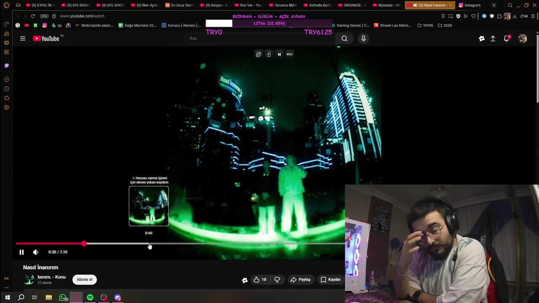539x303 pixels.
Task: Click the www.youtube.com/watch address bar
Action: coord(82,16)
